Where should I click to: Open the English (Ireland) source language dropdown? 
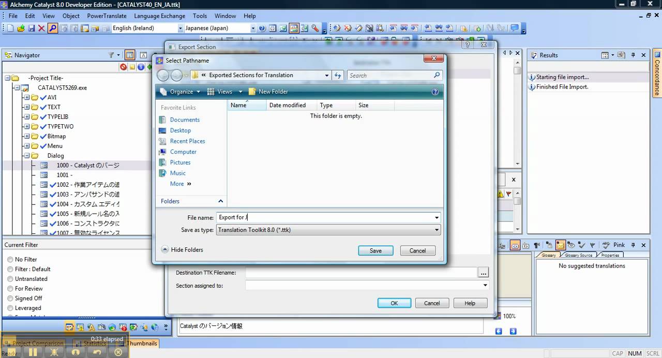coord(180,28)
